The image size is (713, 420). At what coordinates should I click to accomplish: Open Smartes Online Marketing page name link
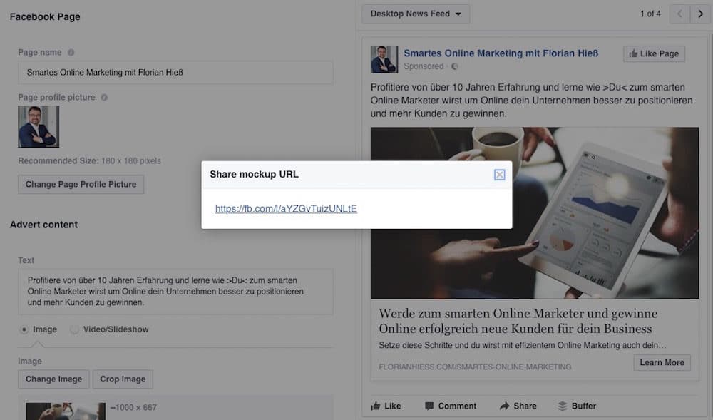(x=501, y=53)
